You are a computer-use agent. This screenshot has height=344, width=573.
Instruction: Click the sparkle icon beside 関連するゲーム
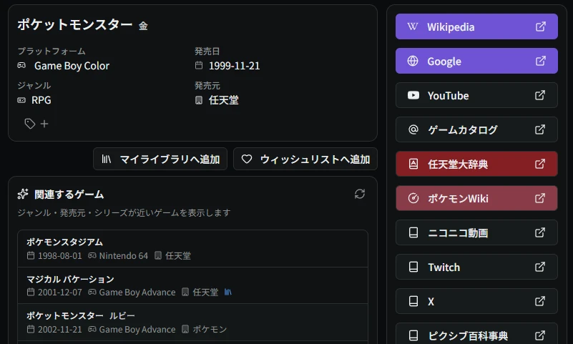click(23, 194)
